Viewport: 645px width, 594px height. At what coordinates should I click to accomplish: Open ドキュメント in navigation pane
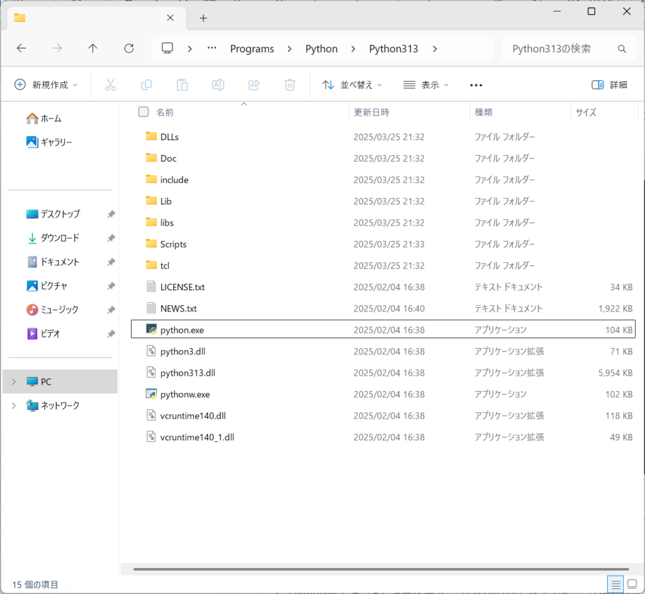click(53, 262)
